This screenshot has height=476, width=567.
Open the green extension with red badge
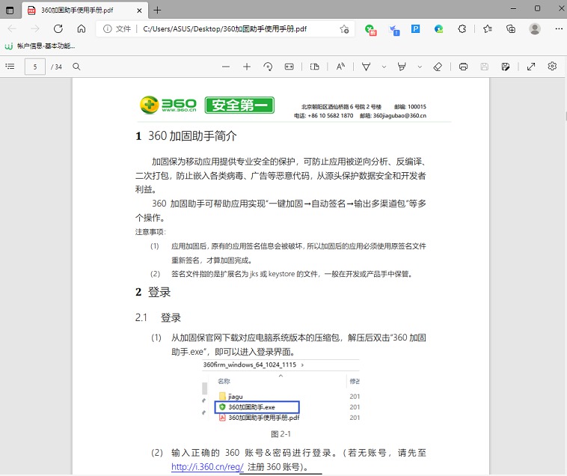pos(371,29)
